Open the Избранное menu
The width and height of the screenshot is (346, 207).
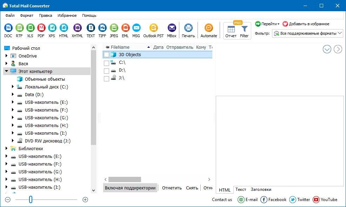point(67,15)
